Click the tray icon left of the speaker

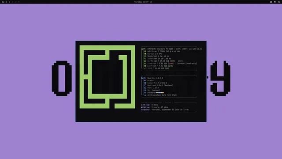pyautogui.click(x=271, y=2)
